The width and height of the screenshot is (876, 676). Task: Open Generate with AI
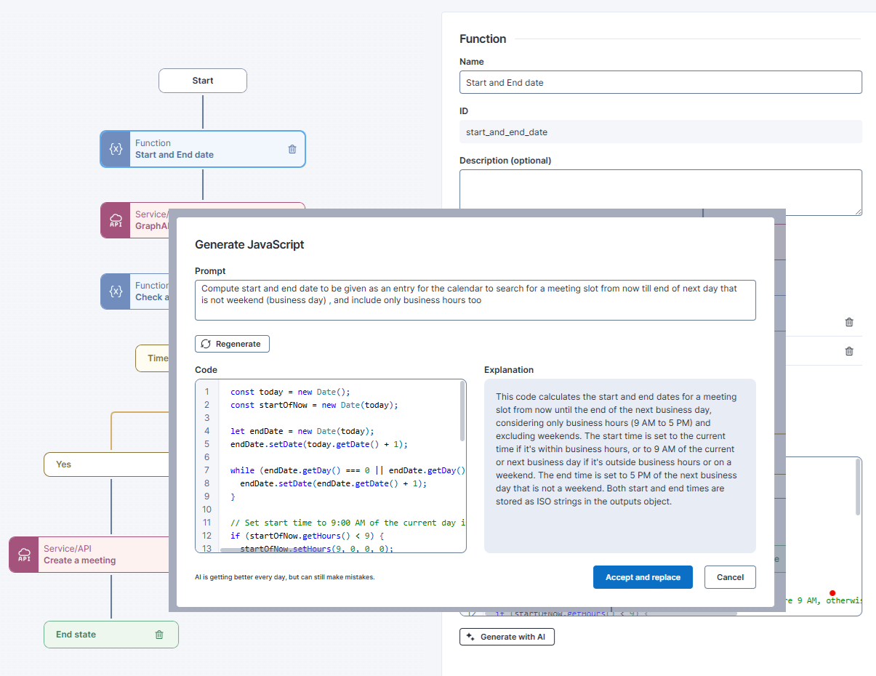pyautogui.click(x=507, y=637)
